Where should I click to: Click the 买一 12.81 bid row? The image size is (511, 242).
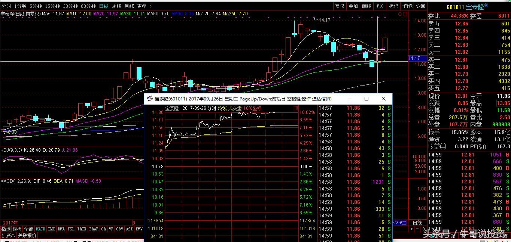(x=469, y=60)
